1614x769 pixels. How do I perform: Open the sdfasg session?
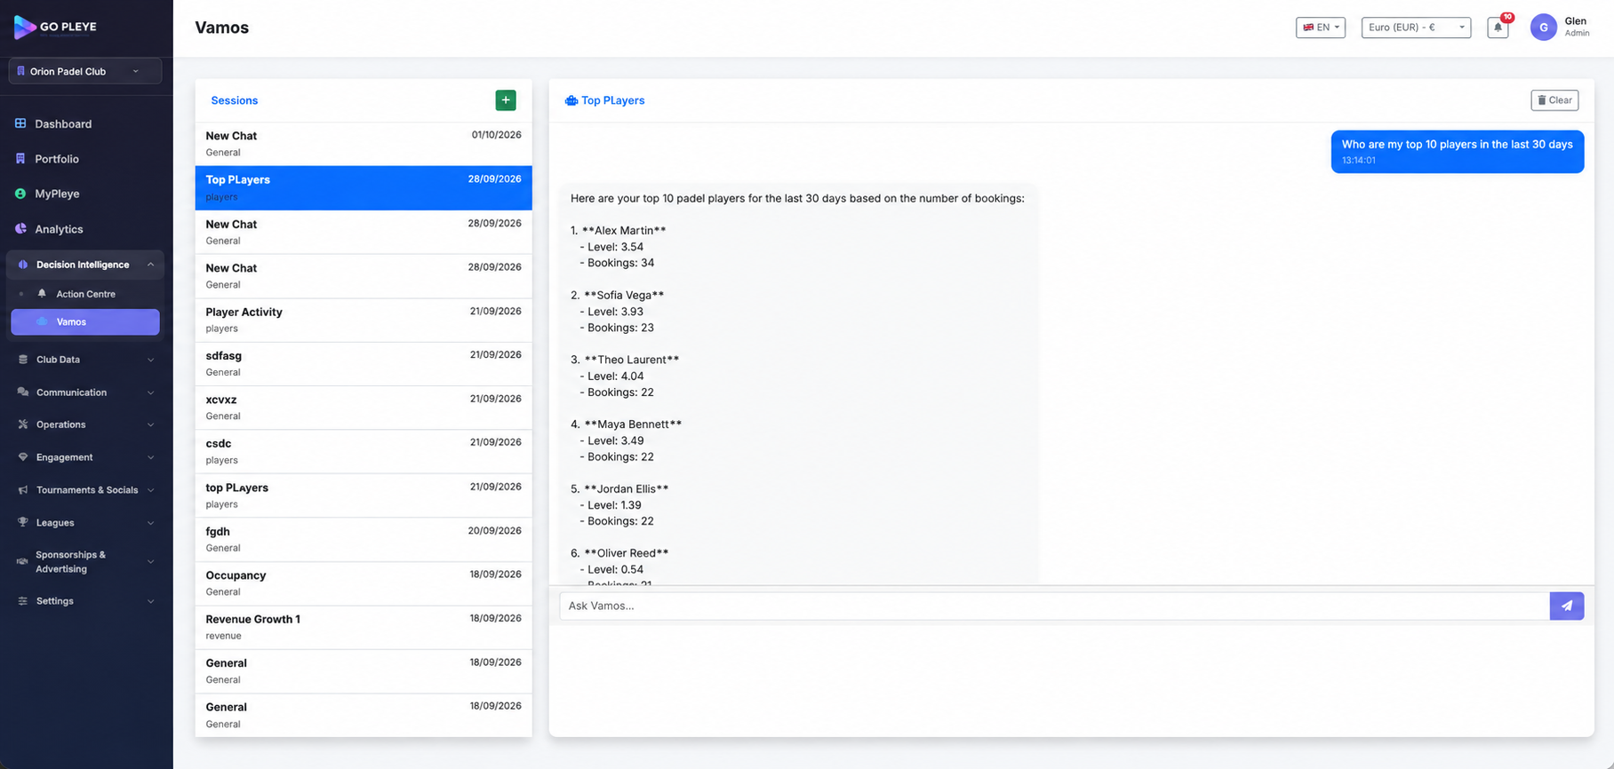click(364, 363)
